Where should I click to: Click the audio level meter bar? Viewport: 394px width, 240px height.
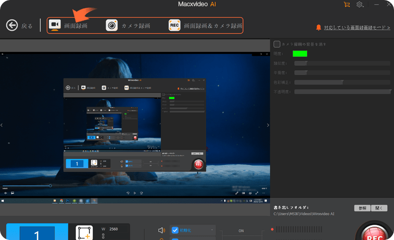point(299,229)
